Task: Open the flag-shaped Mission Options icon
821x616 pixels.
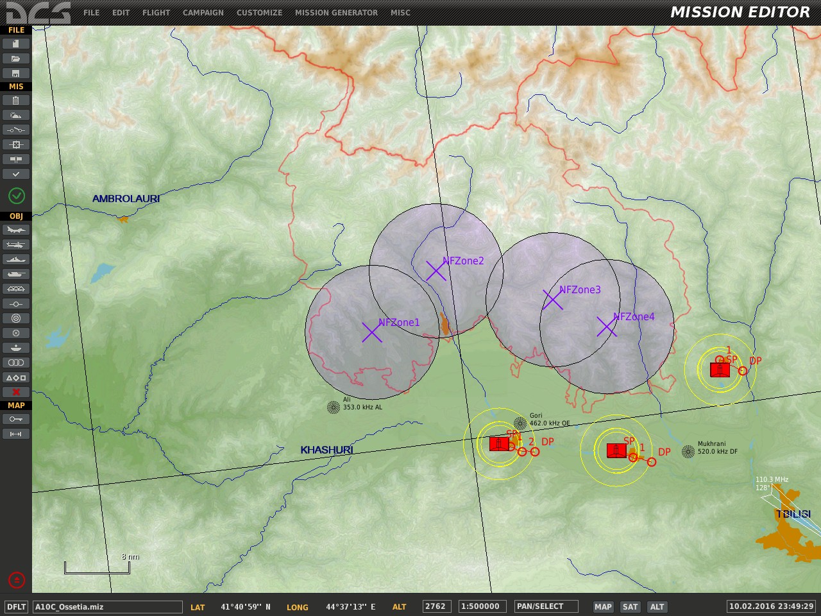Action: 16,159
